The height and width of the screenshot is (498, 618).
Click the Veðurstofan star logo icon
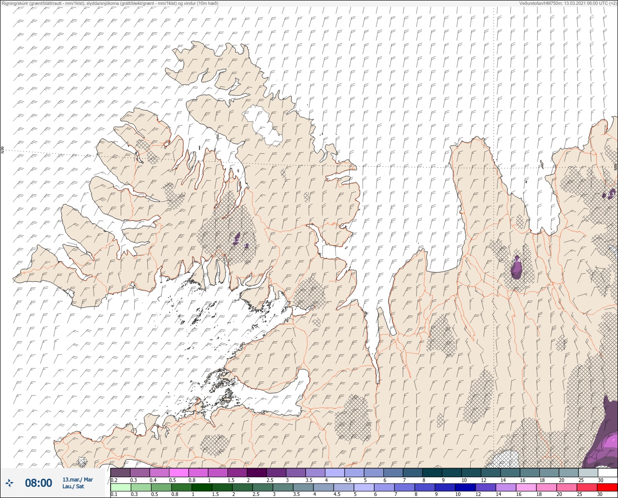click(x=9, y=483)
